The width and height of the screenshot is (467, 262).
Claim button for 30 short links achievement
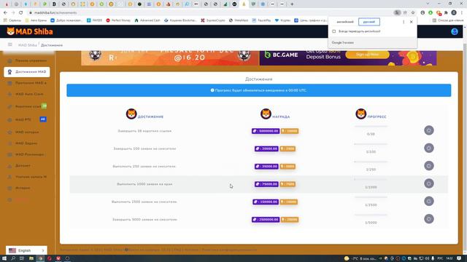429,130
